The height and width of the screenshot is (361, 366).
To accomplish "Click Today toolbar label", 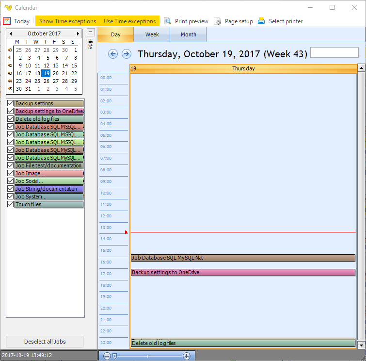I will click(22, 21).
